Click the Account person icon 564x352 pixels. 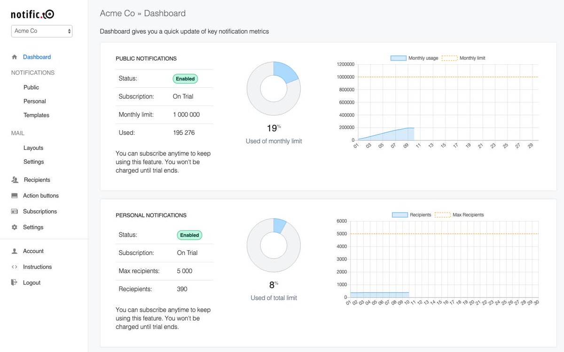(15, 251)
